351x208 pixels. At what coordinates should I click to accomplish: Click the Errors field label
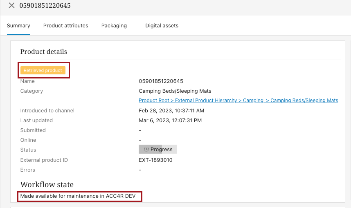28,170
